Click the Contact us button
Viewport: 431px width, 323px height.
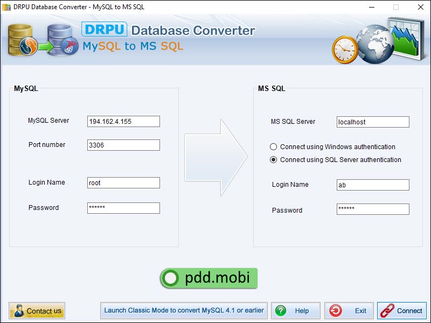(36, 311)
